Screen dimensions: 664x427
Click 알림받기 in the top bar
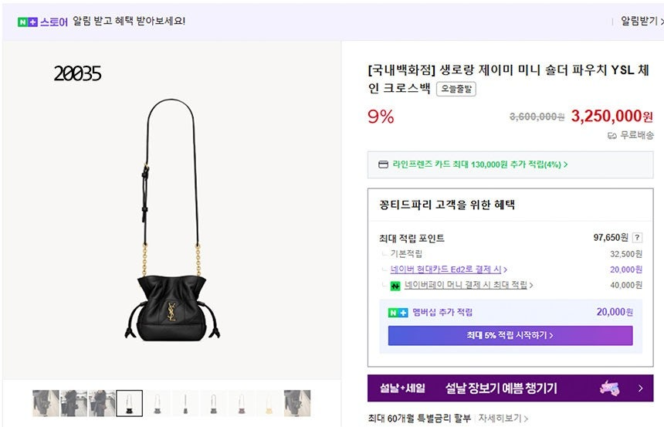coord(641,21)
